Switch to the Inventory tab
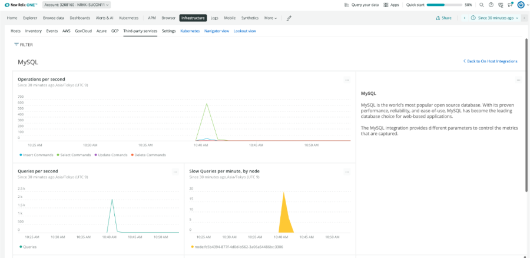The width and height of the screenshot is (530, 258). point(34,31)
